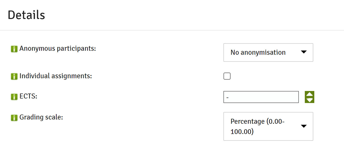Open the Anonymous participants dropdown
The width and height of the screenshot is (344, 147).
click(x=268, y=52)
